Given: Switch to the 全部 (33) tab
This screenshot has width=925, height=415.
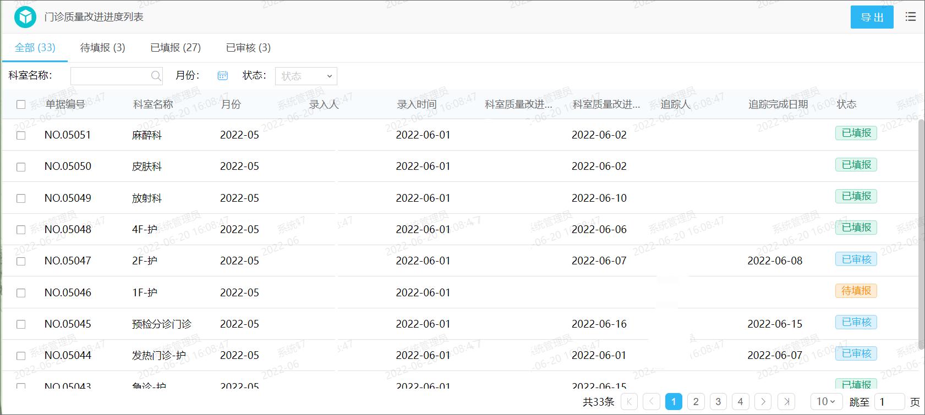Looking at the screenshot, I should (35, 48).
